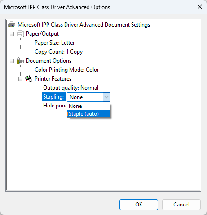The image size is (207, 215).
Task: Collapse the Printer Features tree node
Action: [20, 79]
